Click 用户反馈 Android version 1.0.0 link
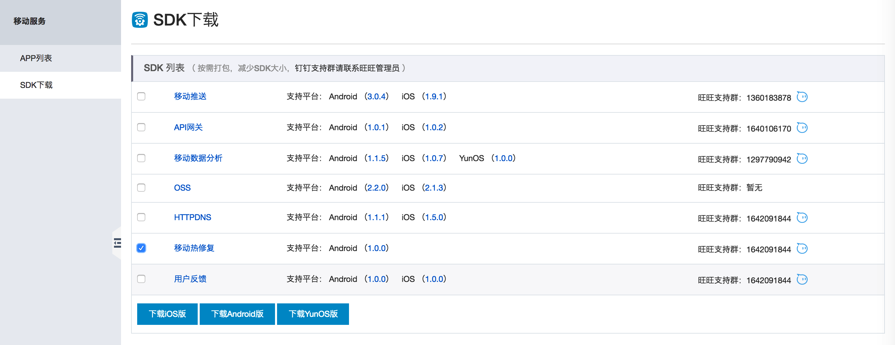The height and width of the screenshot is (345, 895). point(377,279)
